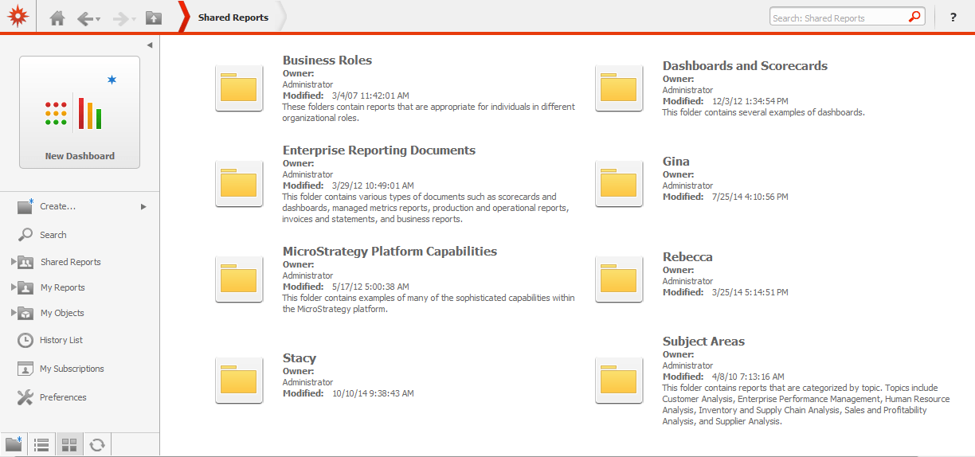Image resolution: width=975 pixels, height=457 pixels.
Task: Click the Business Roles folder icon
Action: point(239,88)
